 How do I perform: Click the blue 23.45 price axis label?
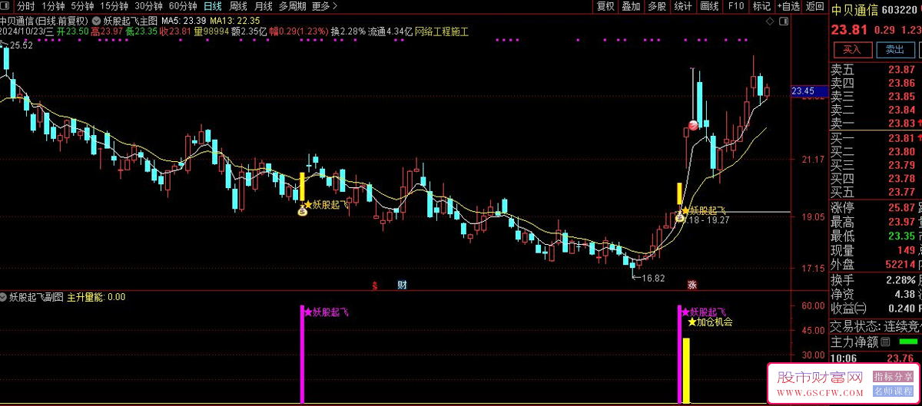pyautogui.click(x=808, y=91)
